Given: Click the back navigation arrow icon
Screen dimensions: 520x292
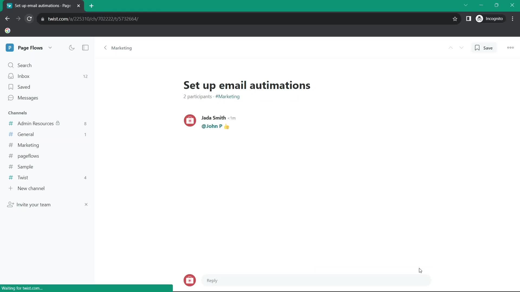Looking at the screenshot, I should [105, 48].
